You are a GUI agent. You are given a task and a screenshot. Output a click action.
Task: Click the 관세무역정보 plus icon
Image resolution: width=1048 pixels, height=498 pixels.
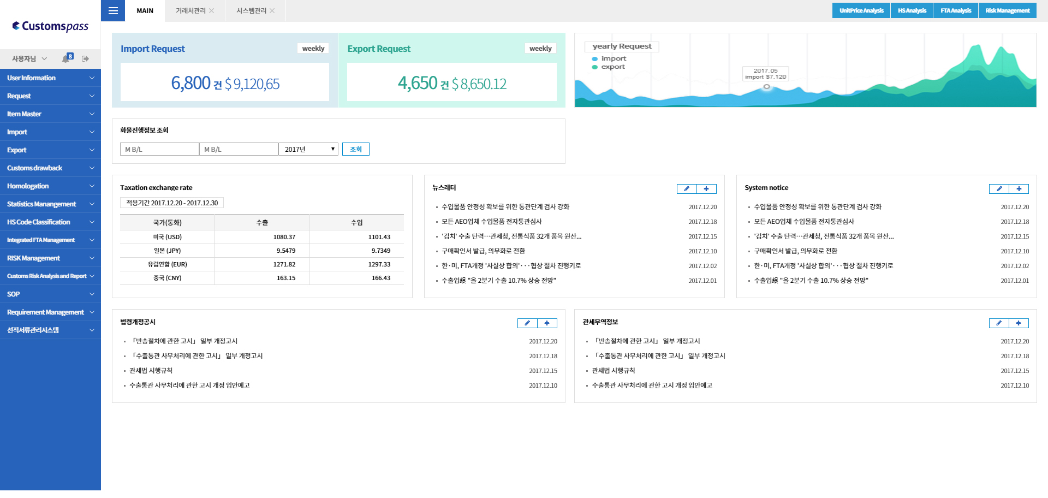(x=1019, y=323)
